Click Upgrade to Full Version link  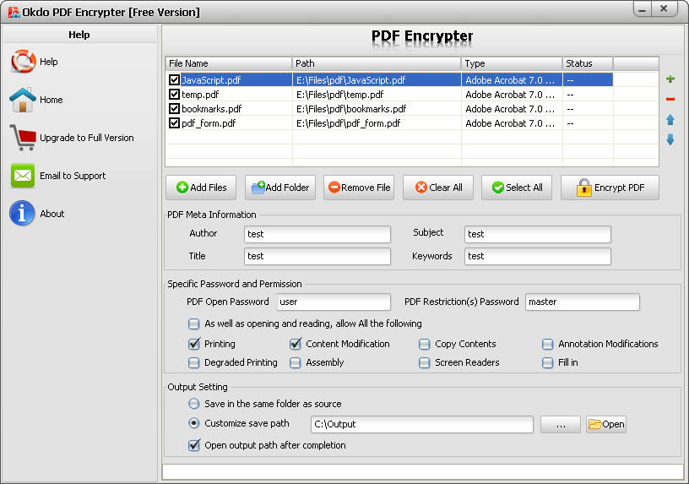[x=87, y=138]
